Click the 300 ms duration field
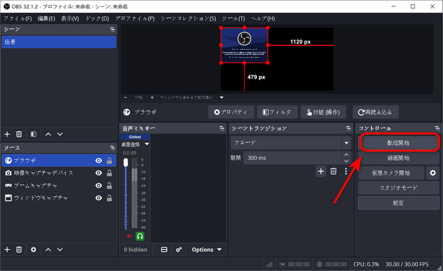This screenshot has height=271, width=443. click(x=292, y=158)
